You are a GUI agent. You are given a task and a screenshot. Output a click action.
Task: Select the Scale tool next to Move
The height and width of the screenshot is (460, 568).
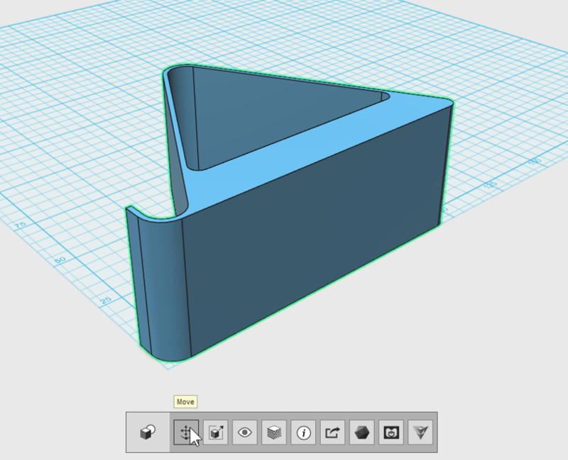click(216, 433)
